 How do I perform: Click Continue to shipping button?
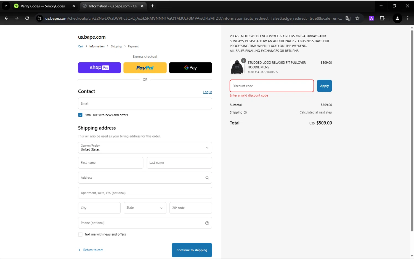click(x=192, y=250)
